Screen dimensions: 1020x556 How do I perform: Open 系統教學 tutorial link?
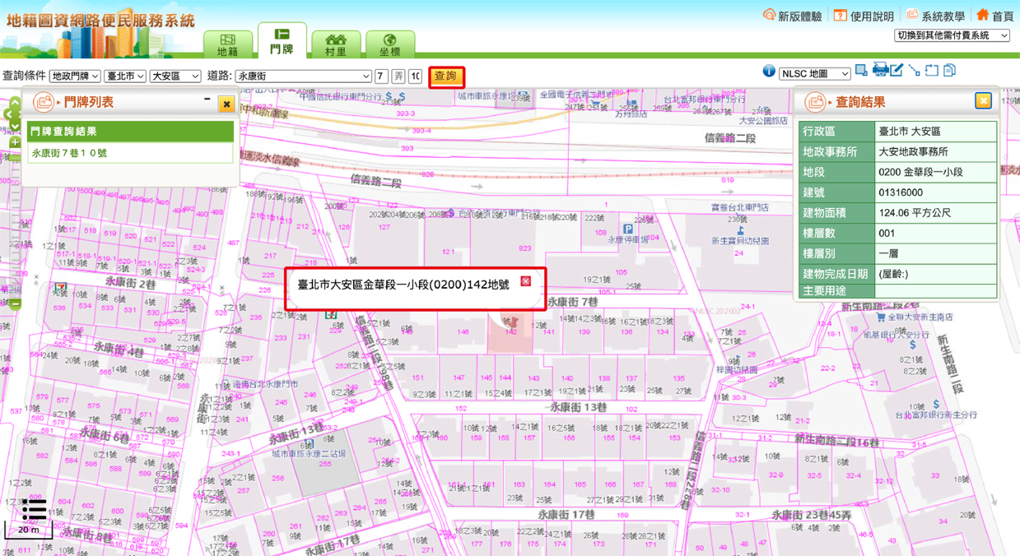click(935, 16)
